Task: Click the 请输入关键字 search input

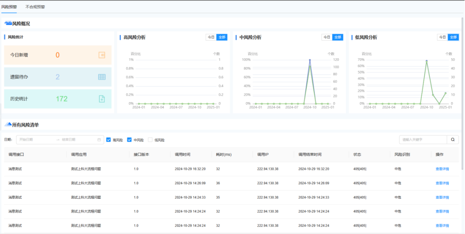Action: click(423, 140)
